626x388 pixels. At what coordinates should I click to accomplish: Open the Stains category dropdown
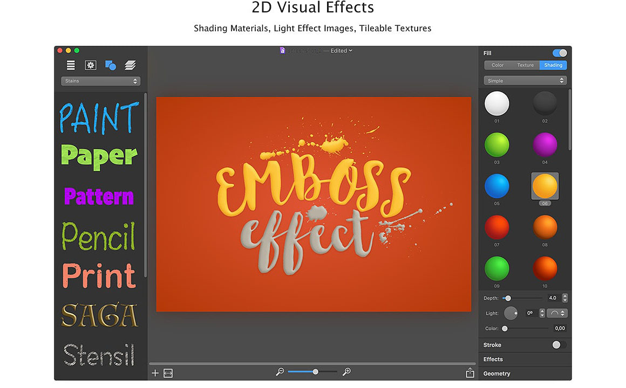pos(100,81)
